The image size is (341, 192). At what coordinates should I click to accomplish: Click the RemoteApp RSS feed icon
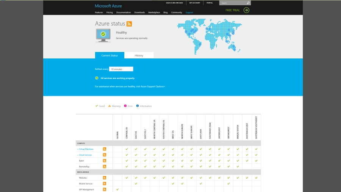click(105, 167)
